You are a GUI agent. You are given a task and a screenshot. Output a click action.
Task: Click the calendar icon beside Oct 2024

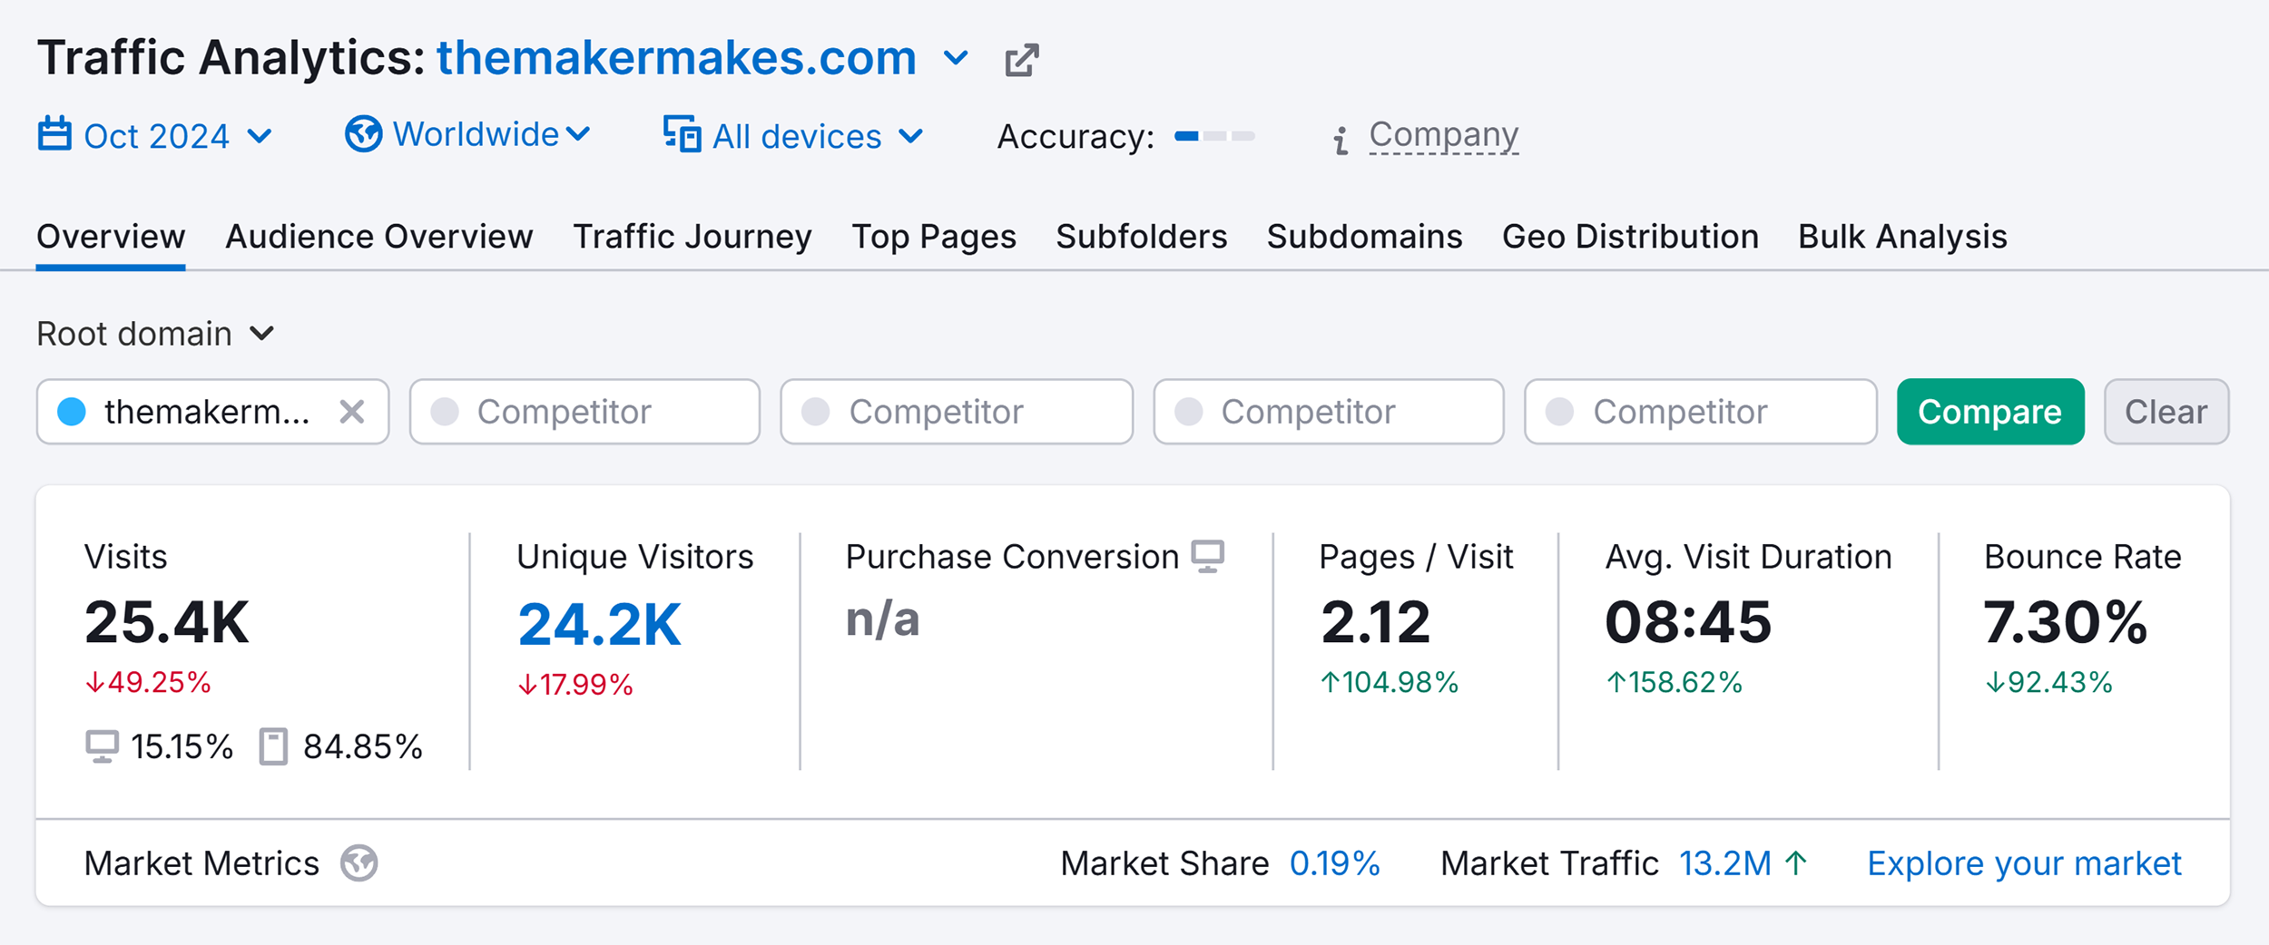coord(54,133)
